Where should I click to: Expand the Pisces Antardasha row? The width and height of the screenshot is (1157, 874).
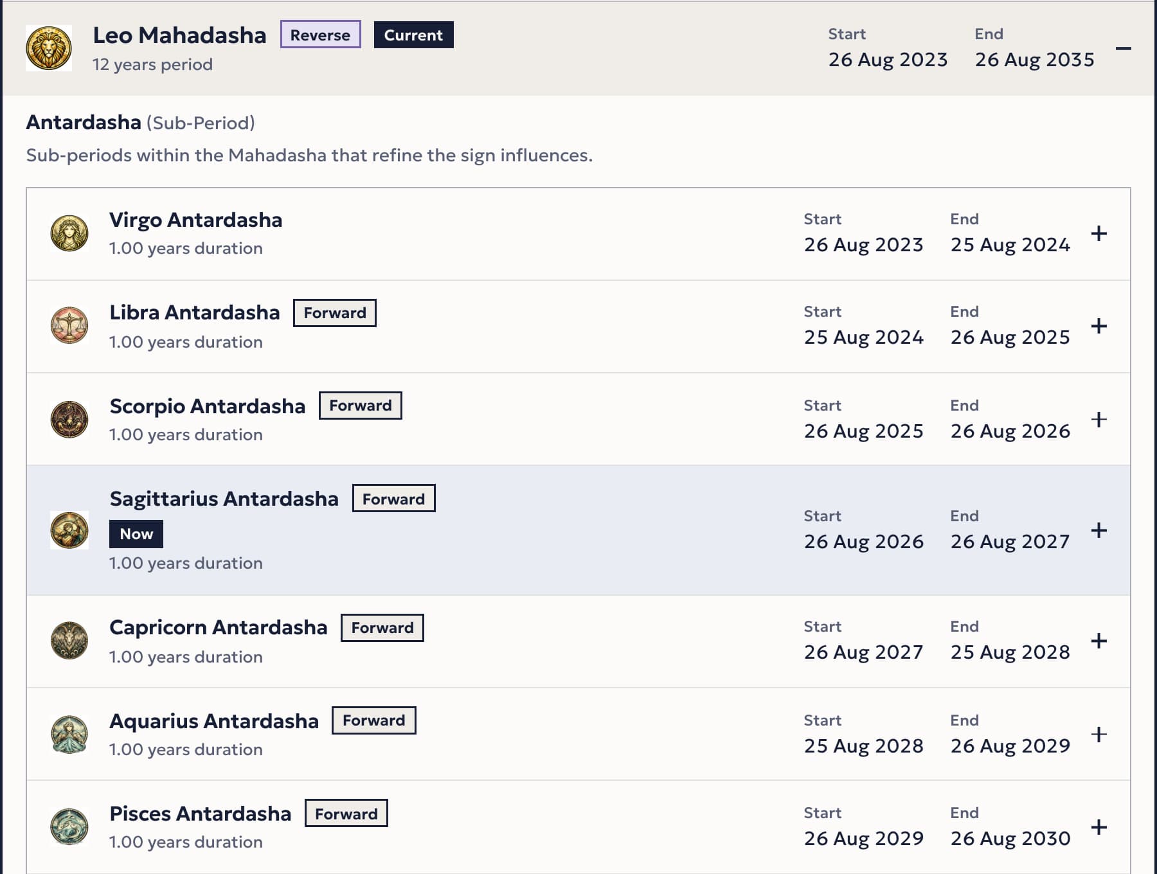pos(1099,827)
